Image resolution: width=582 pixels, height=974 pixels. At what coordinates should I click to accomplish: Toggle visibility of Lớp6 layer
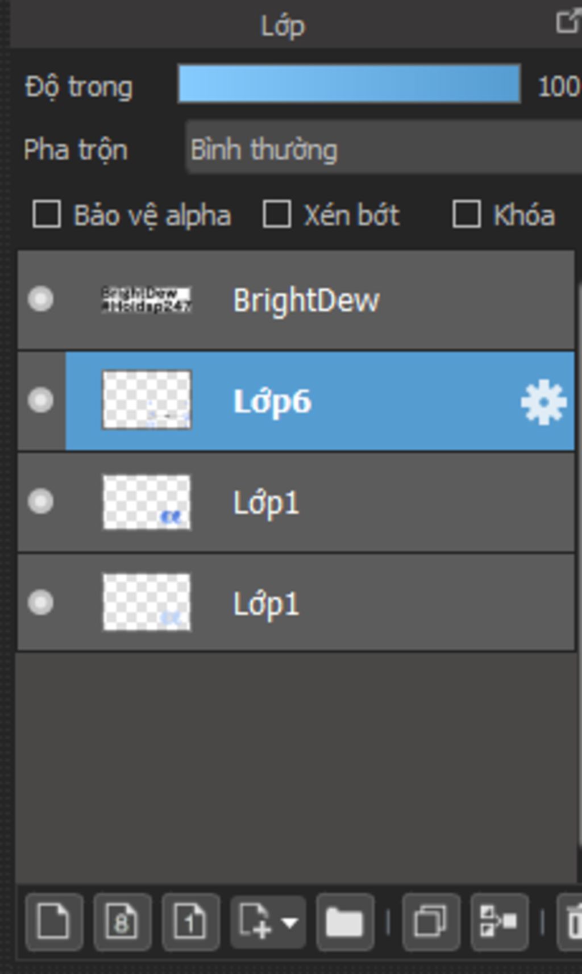click(x=41, y=400)
